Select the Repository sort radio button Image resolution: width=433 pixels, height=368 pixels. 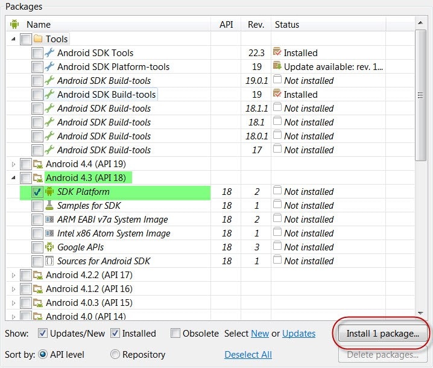[x=115, y=354]
